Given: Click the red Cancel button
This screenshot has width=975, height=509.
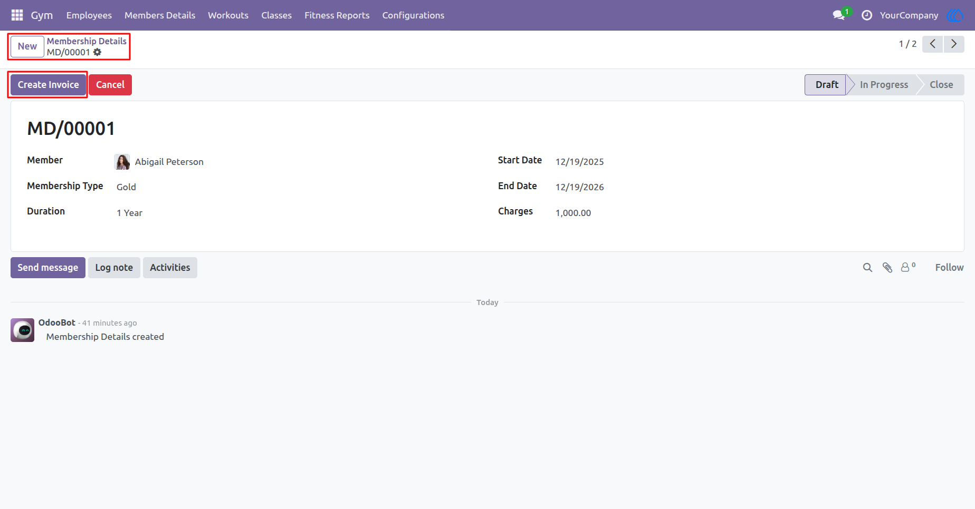Looking at the screenshot, I should 110,85.
